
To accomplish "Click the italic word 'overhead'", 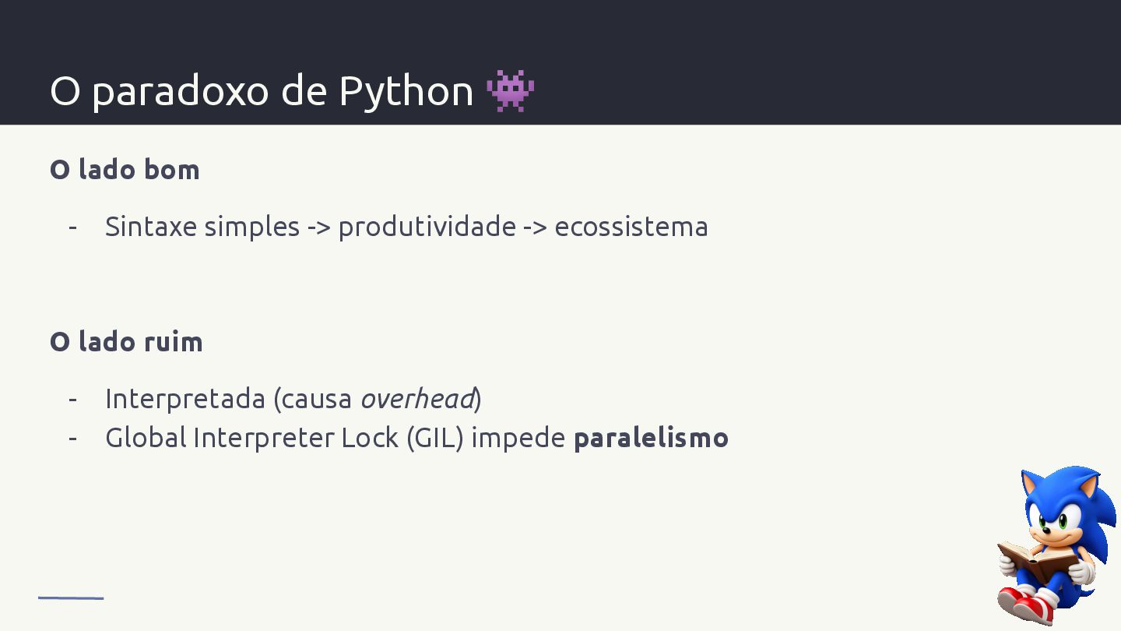I will 417,399.
